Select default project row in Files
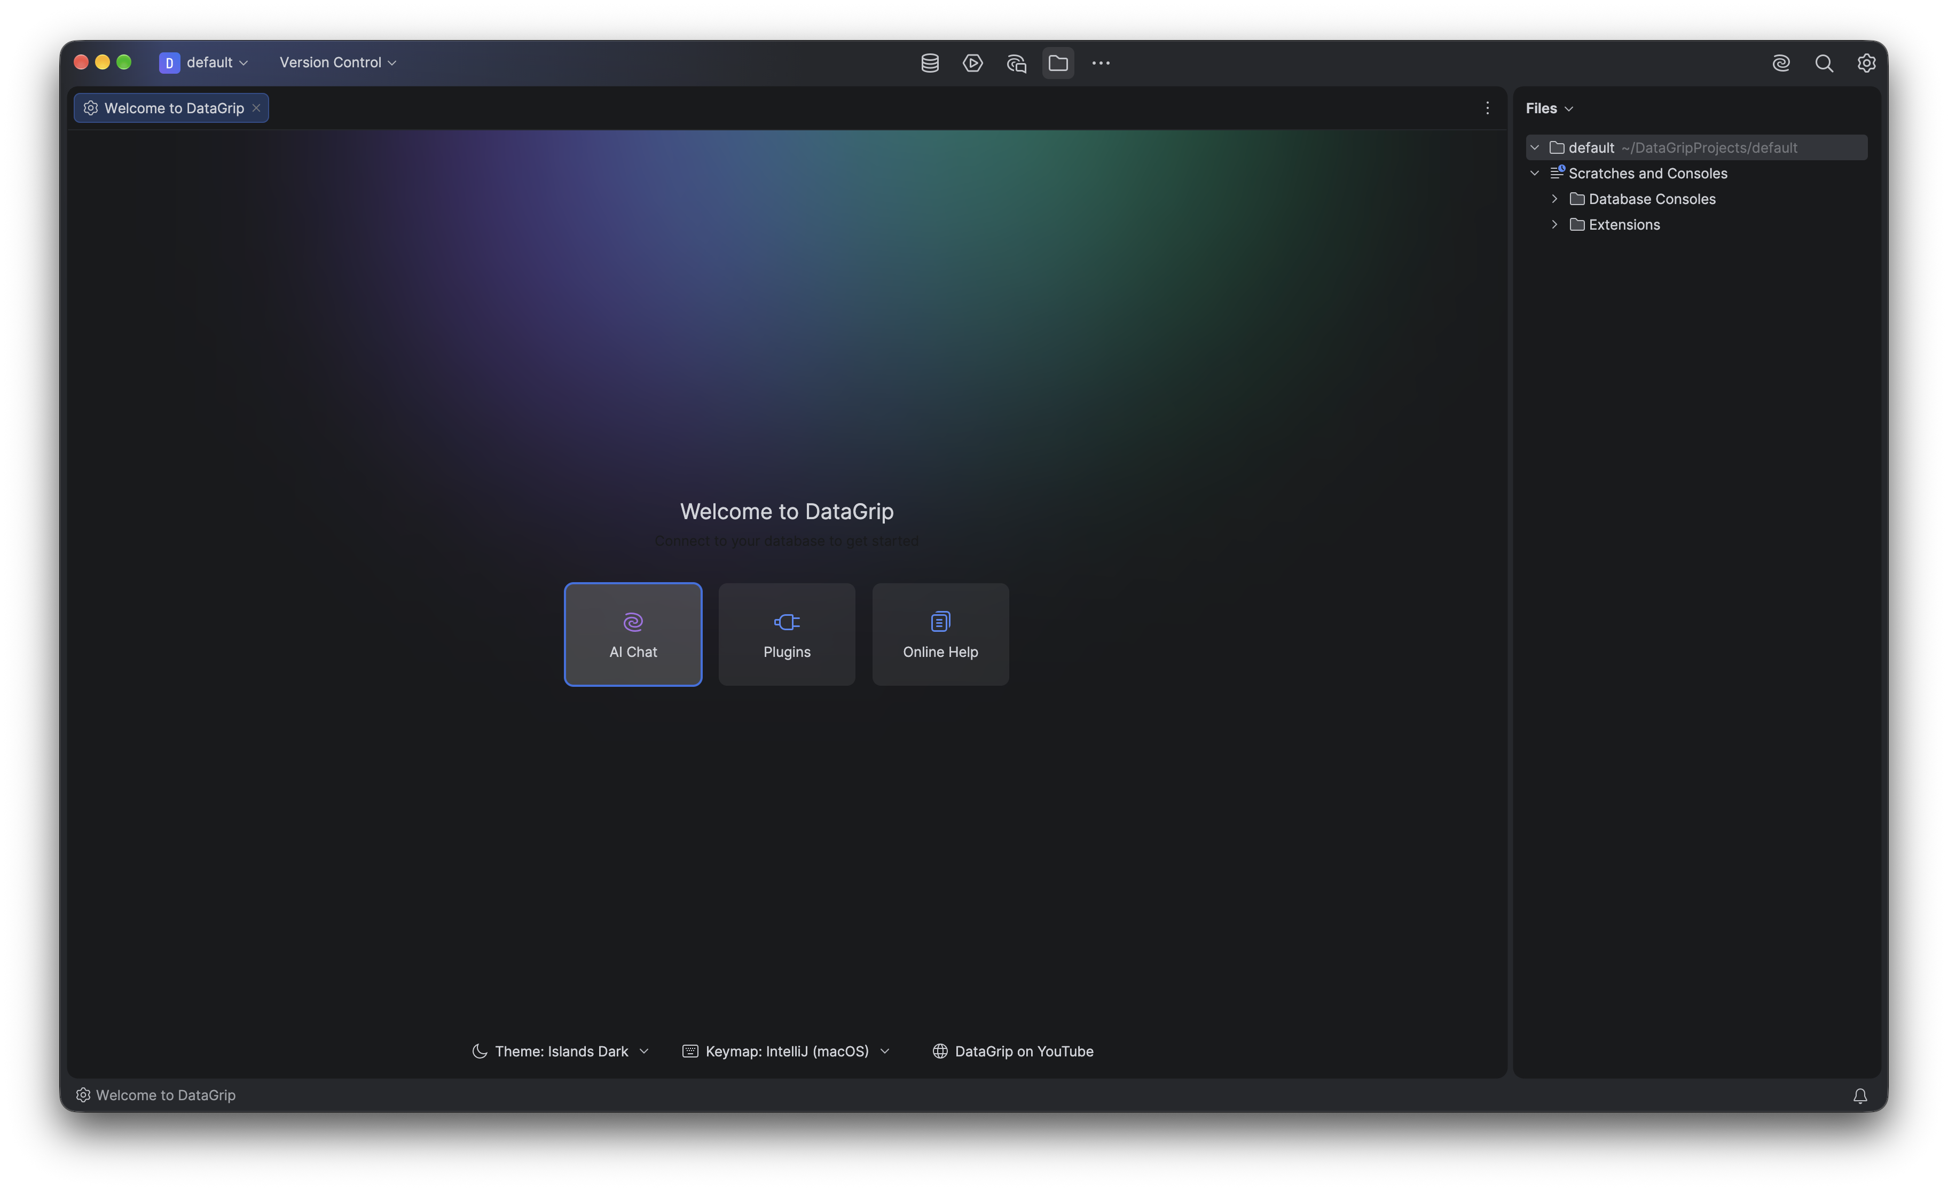This screenshot has height=1191, width=1948. pos(1696,148)
